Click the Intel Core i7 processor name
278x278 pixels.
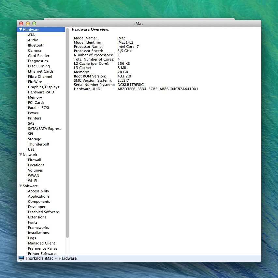click(128, 47)
